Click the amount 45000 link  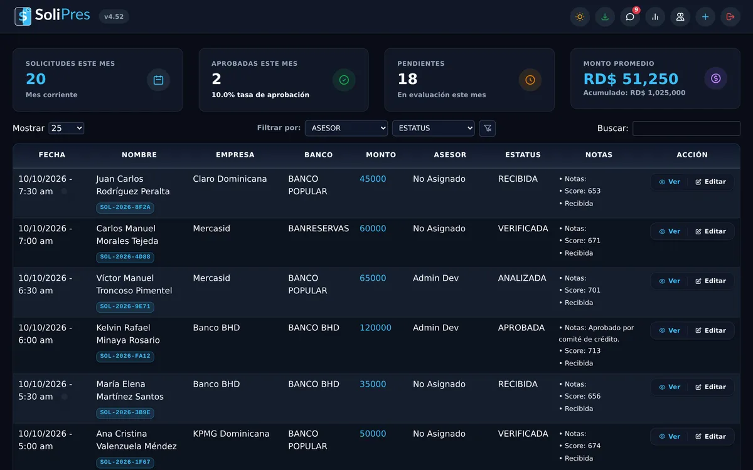pos(373,179)
